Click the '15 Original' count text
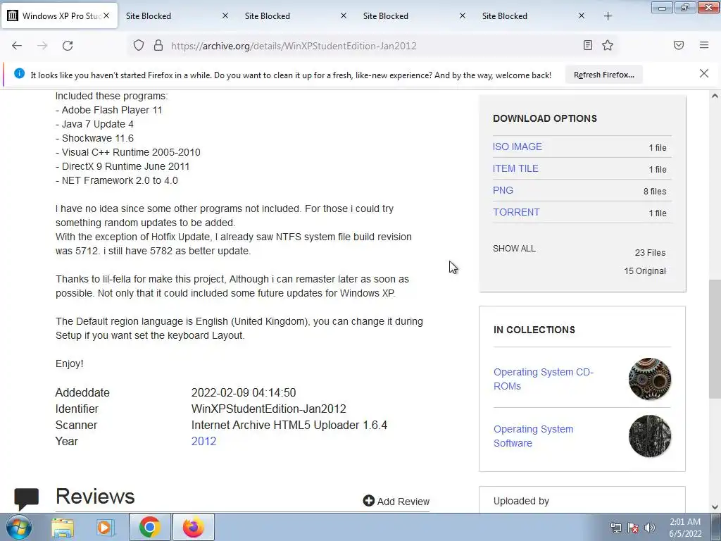Screen dimensions: 721x541 click(645, 271)
